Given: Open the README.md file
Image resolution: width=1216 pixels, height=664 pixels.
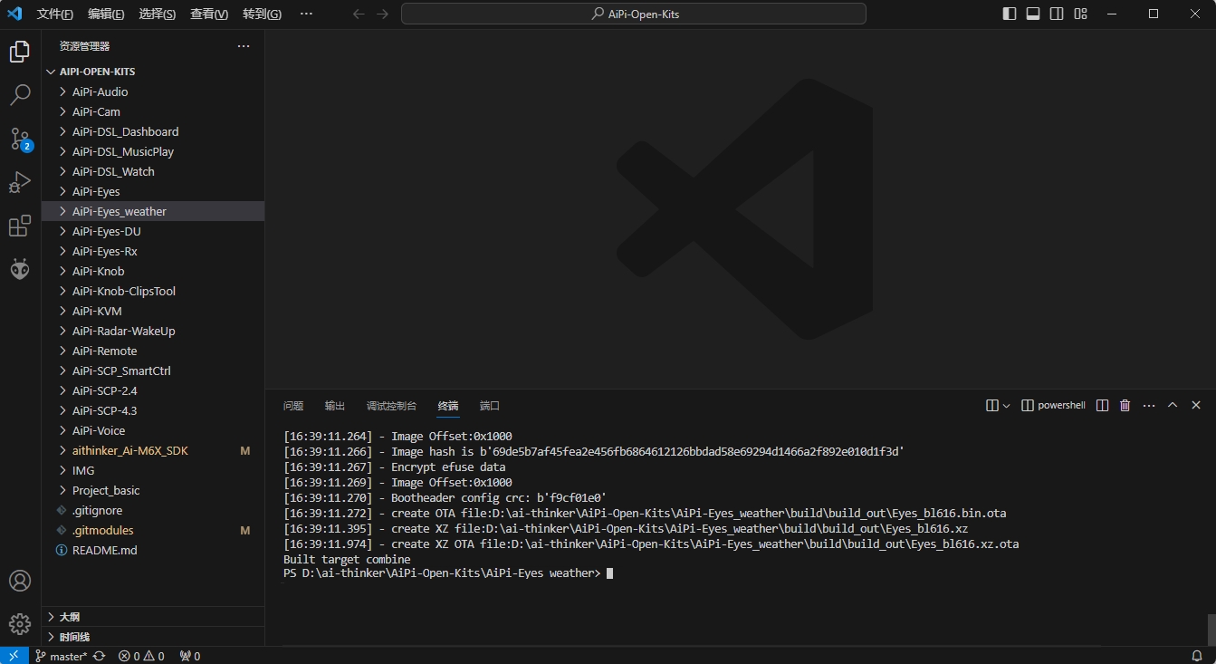Looking at the screenshot, I should tap(153, 550).
